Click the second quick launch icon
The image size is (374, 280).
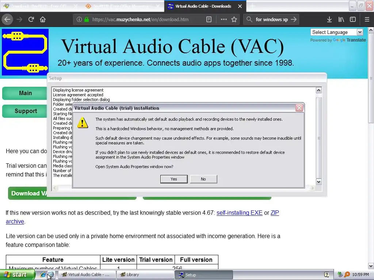[51, 275]
